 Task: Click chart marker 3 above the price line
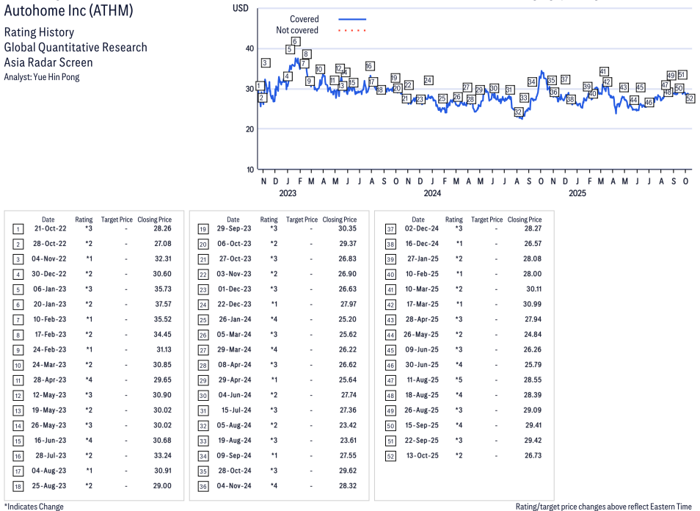[266, 63]
